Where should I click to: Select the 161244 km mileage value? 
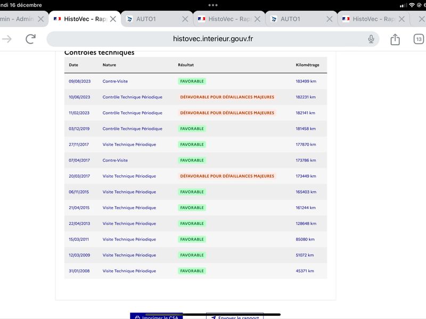pyautogui.click(x=306, y=207)
